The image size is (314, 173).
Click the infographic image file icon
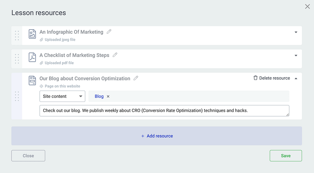[x=32, y=34]
